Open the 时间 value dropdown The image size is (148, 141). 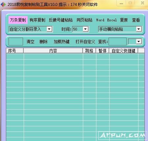(86, 29)
